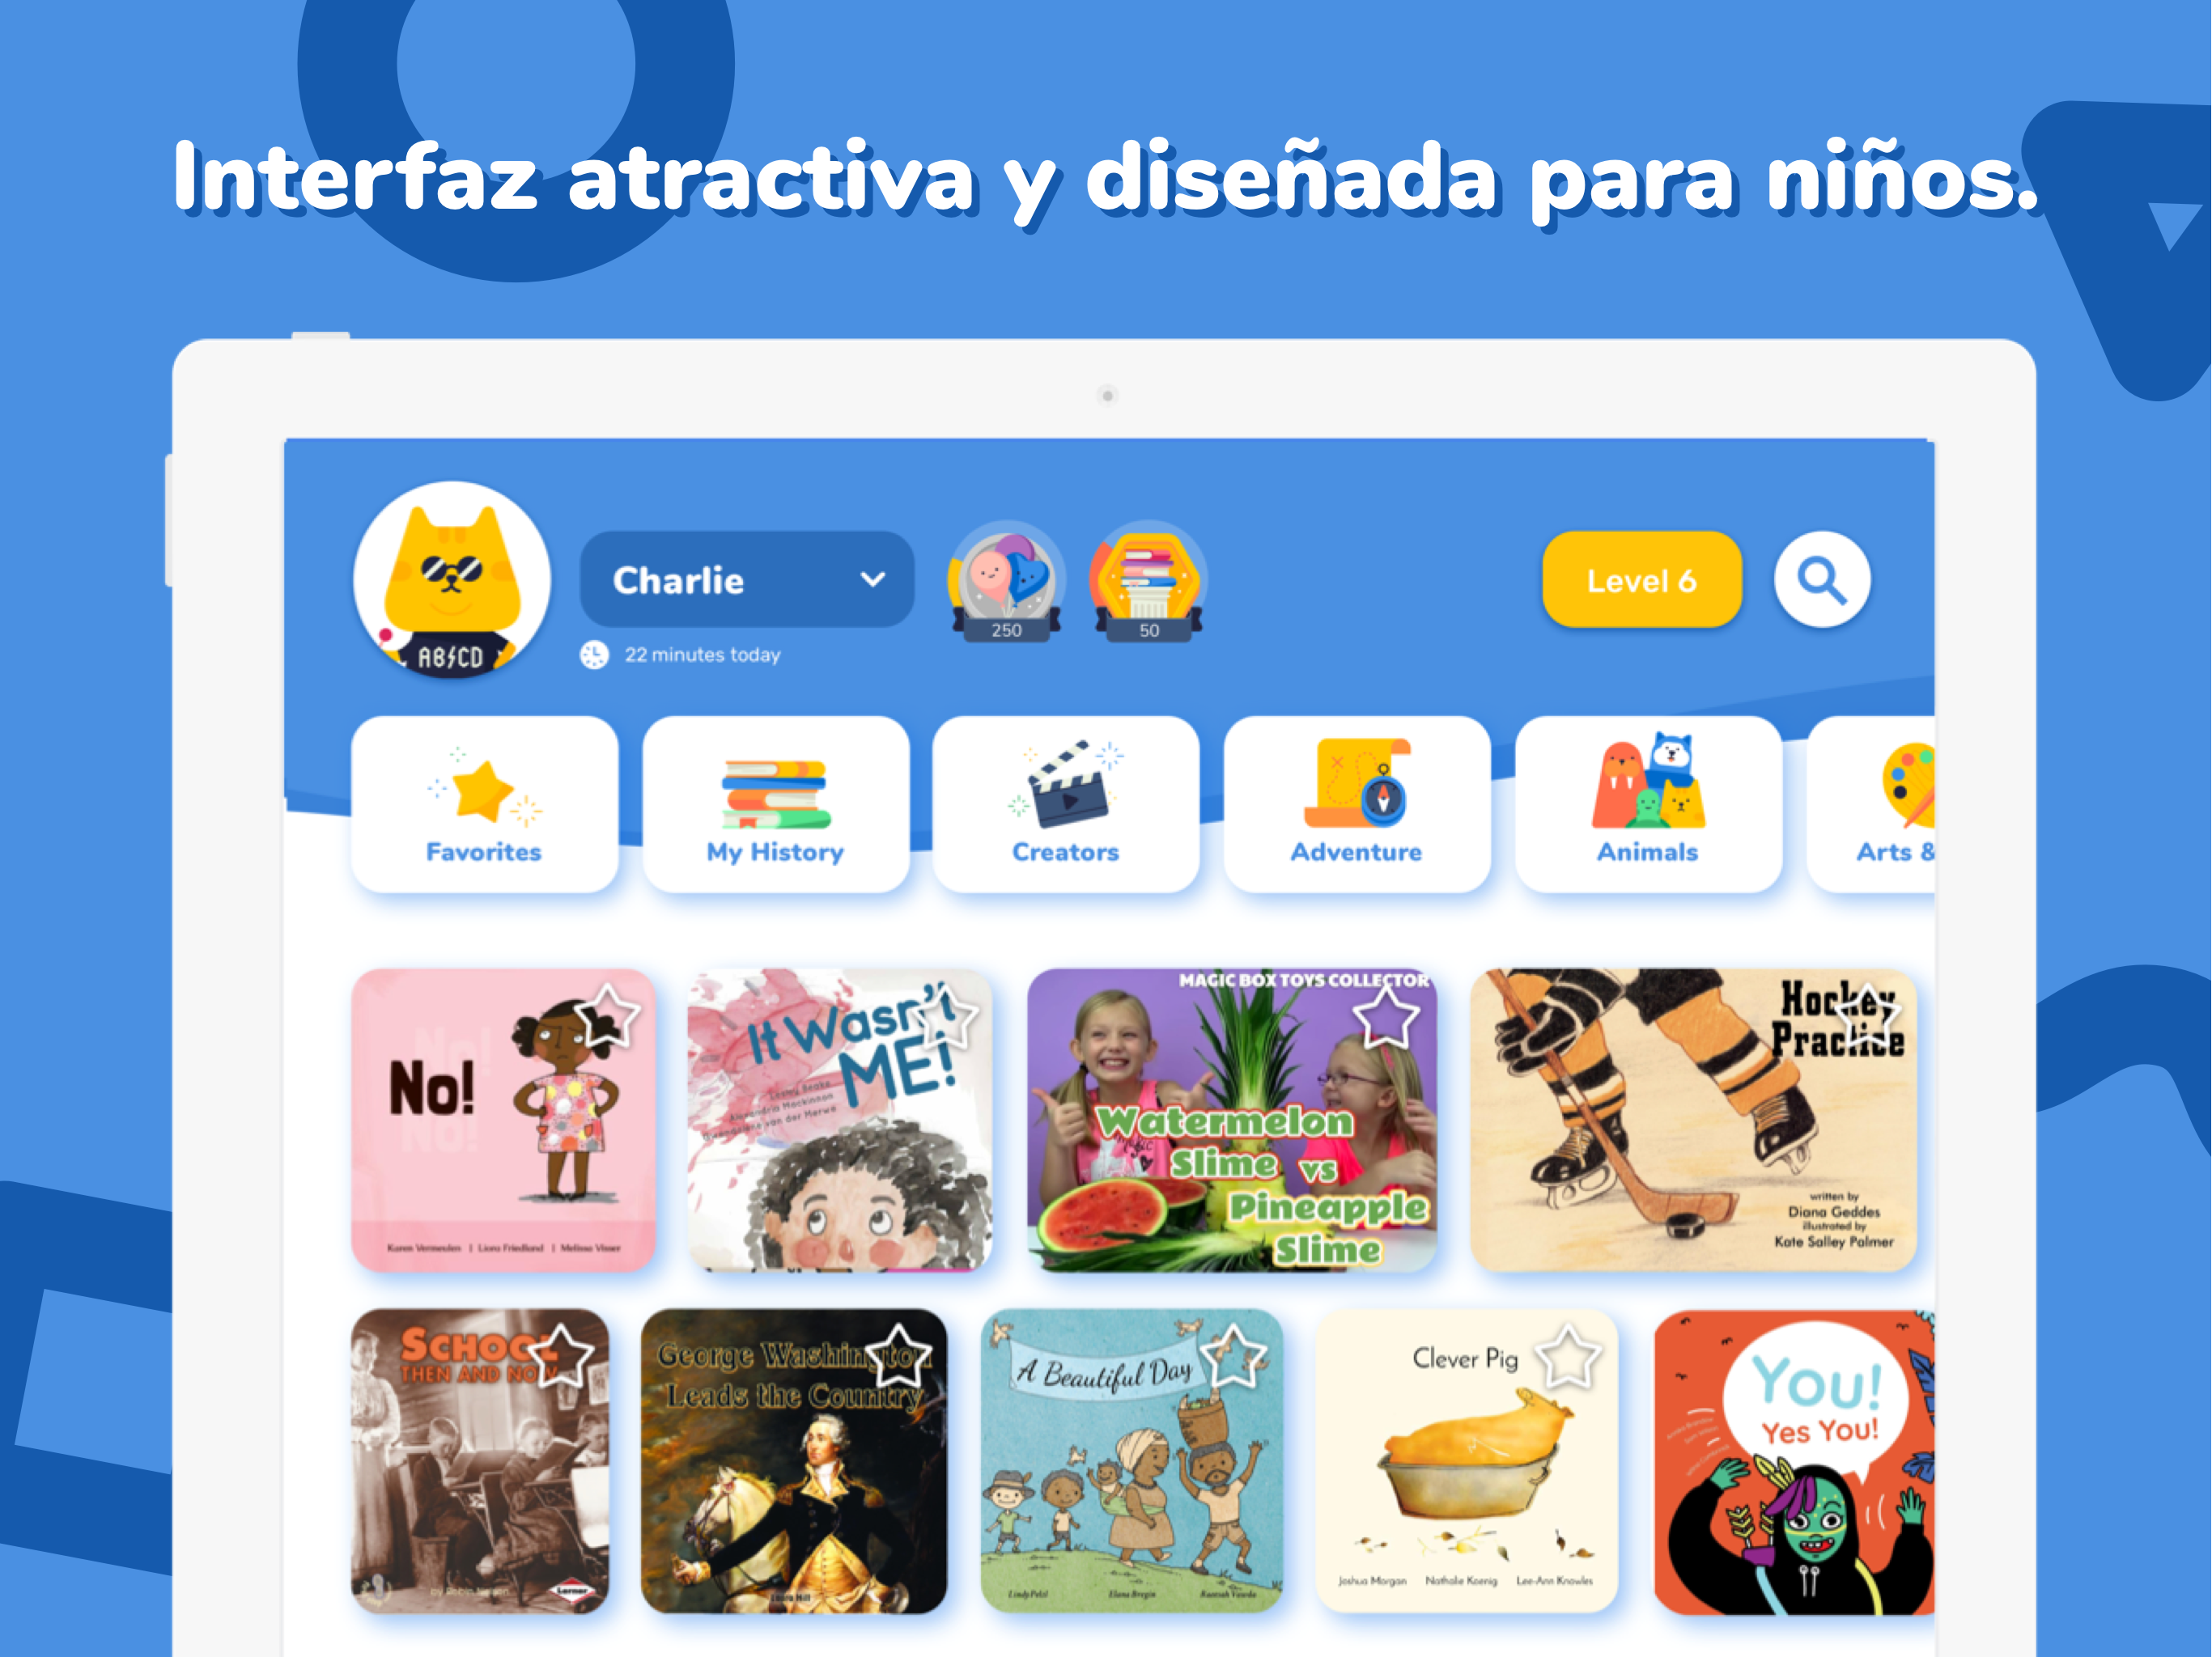Open the search magnifier button
Image resolution: width=2212 pixels, height=1657 pixels.
[x=1822, y=579]
